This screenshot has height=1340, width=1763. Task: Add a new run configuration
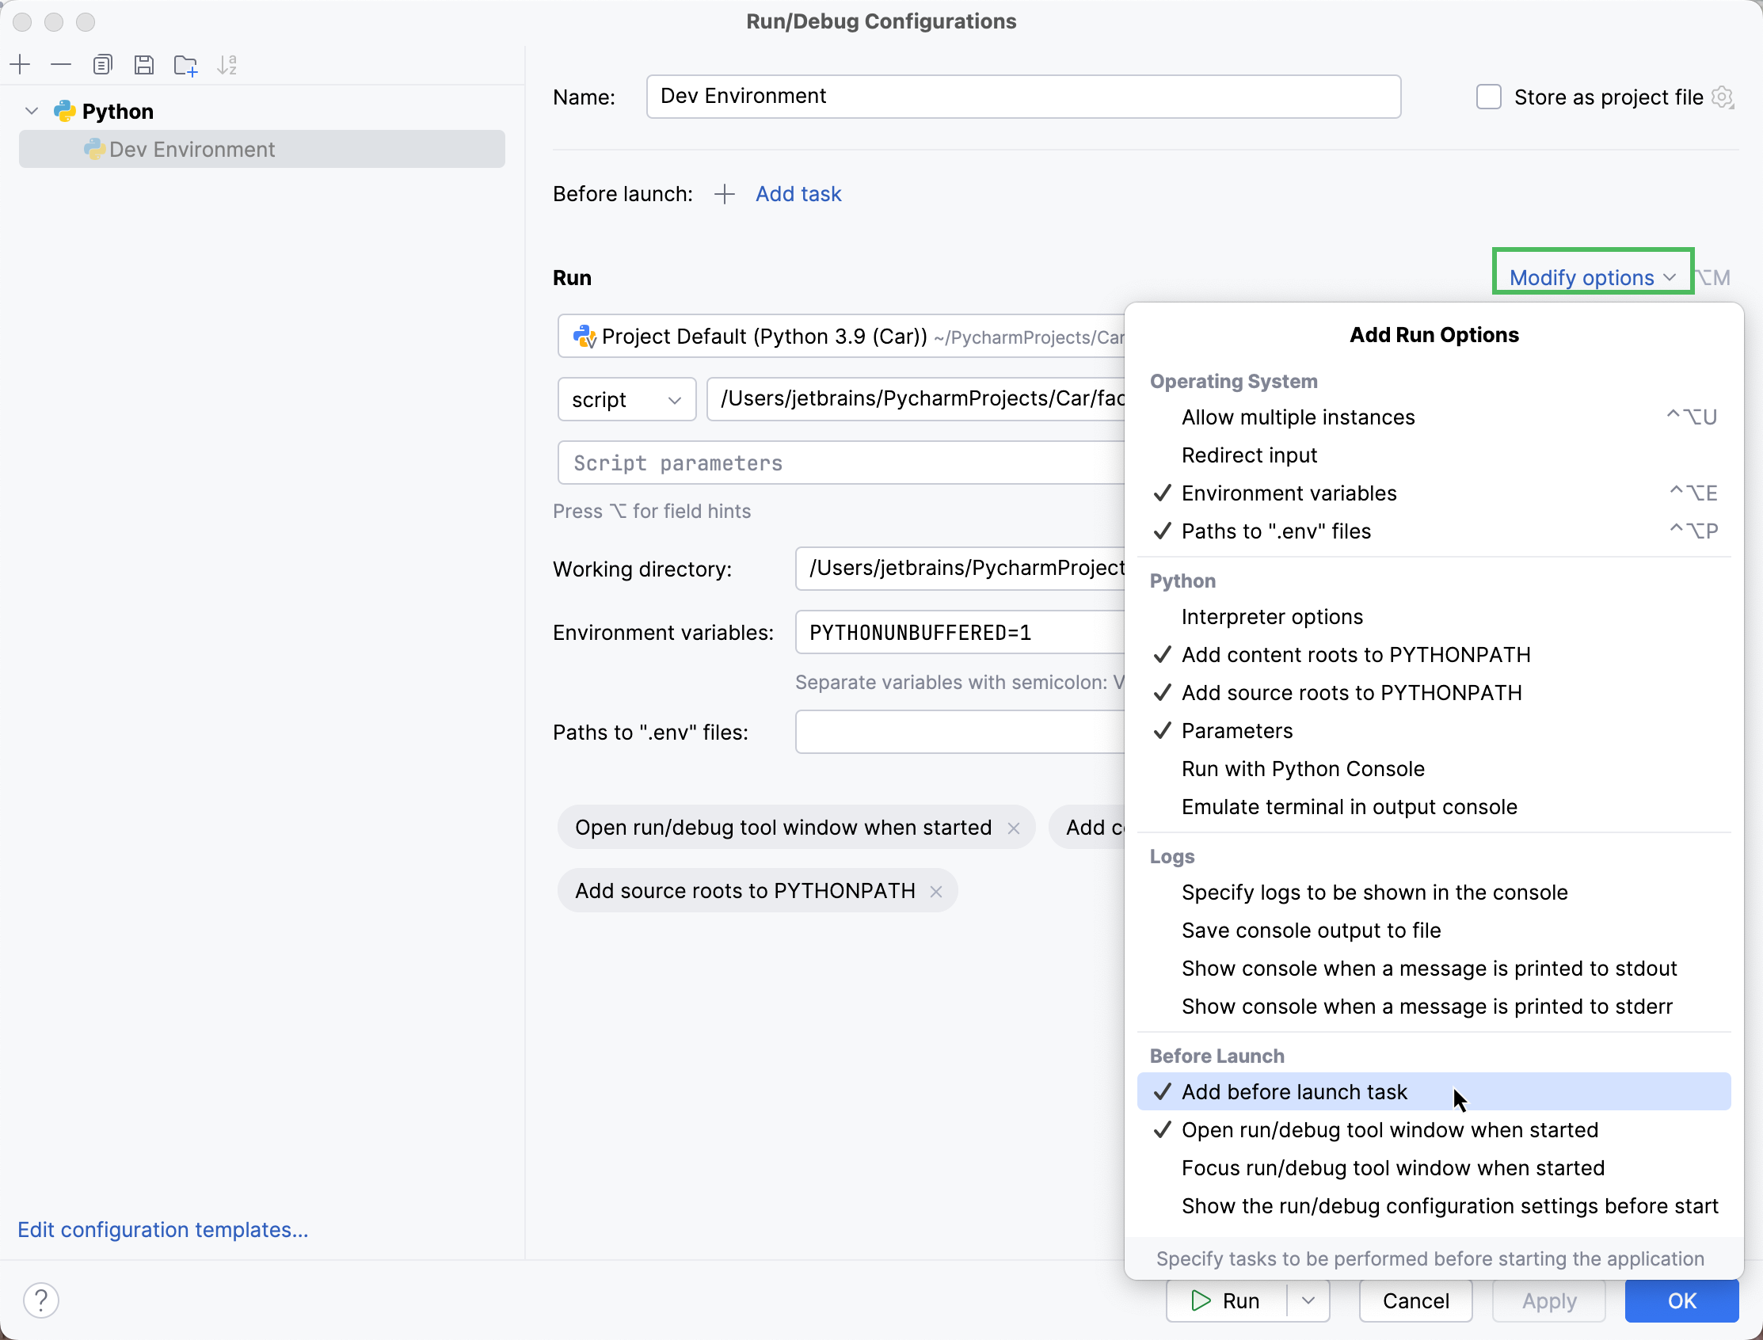click(x=20, y=65)
